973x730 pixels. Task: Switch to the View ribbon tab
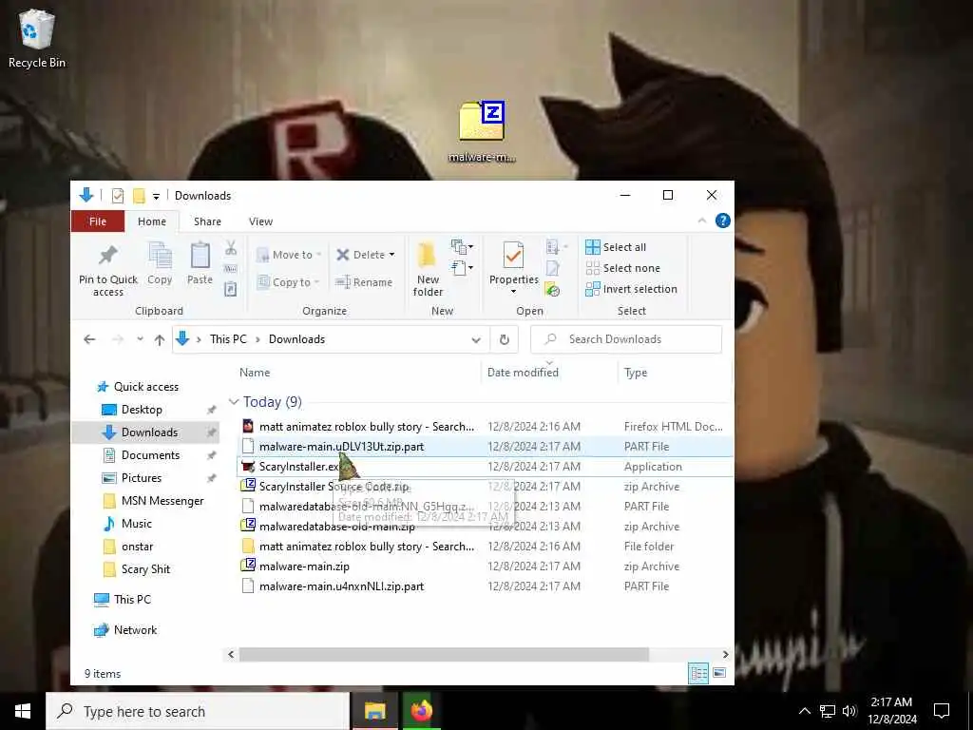pos(260,221)
